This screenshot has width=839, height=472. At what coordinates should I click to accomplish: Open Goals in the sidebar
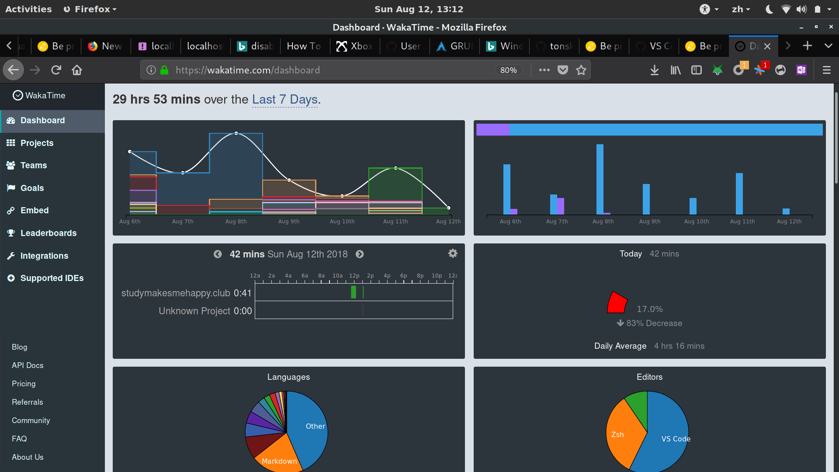point(52,188)
